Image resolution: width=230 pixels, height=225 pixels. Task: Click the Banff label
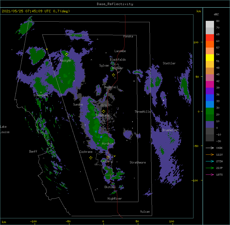coord(33,152)
